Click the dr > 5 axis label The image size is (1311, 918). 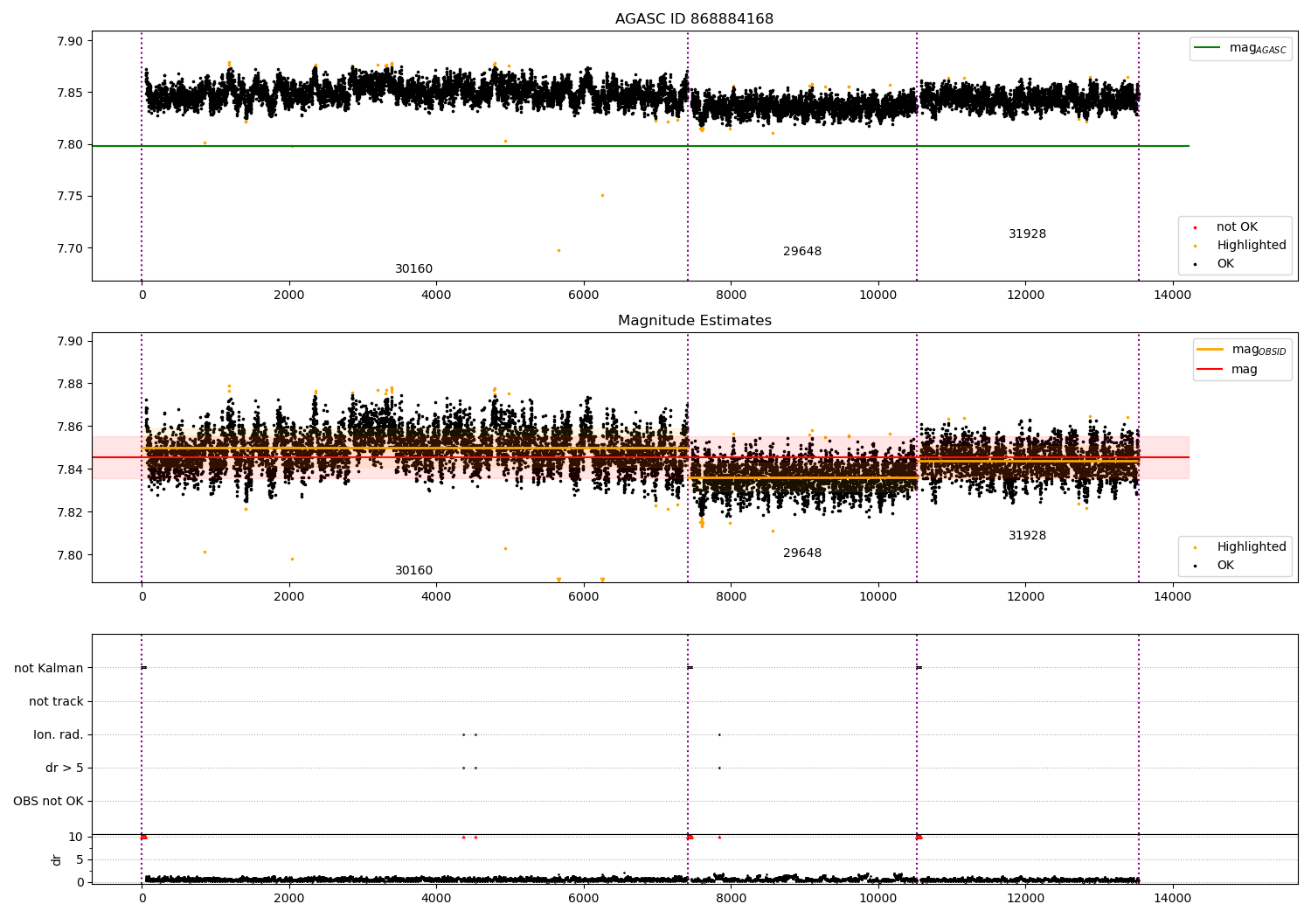point(65,768)
